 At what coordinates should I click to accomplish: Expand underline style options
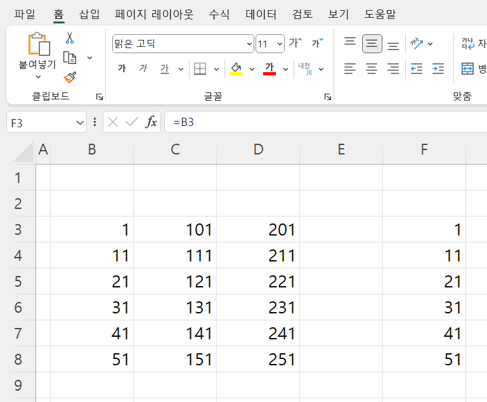click(x=181, y=69)
